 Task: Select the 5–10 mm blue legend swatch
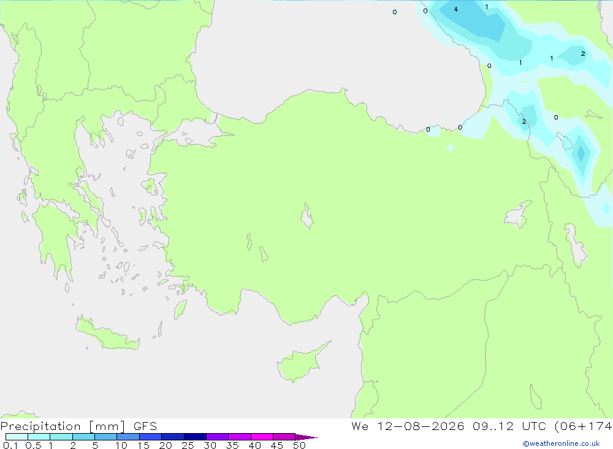point(105,437)
